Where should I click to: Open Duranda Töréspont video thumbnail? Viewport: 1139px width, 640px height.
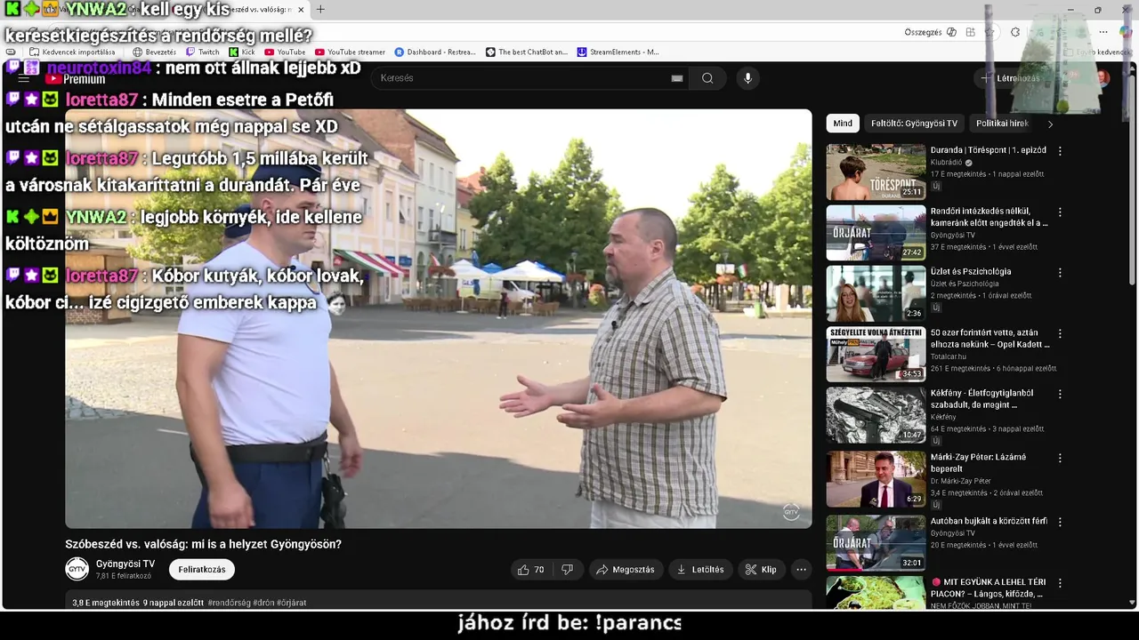click(x=876, y=172)
